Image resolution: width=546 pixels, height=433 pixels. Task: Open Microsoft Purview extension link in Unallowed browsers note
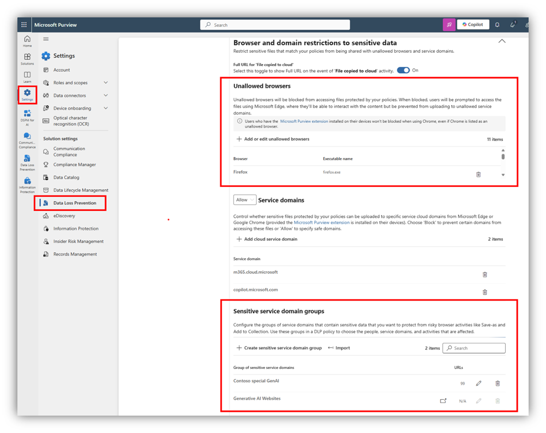(304, 121)
